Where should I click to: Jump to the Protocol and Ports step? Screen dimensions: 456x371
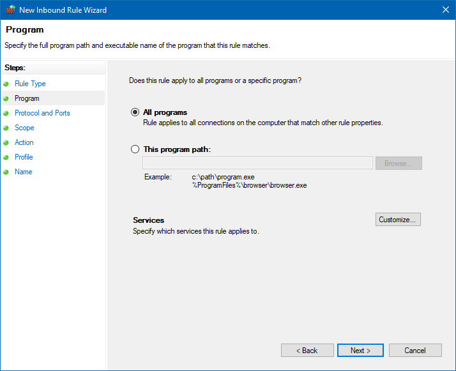click(42, 113)
